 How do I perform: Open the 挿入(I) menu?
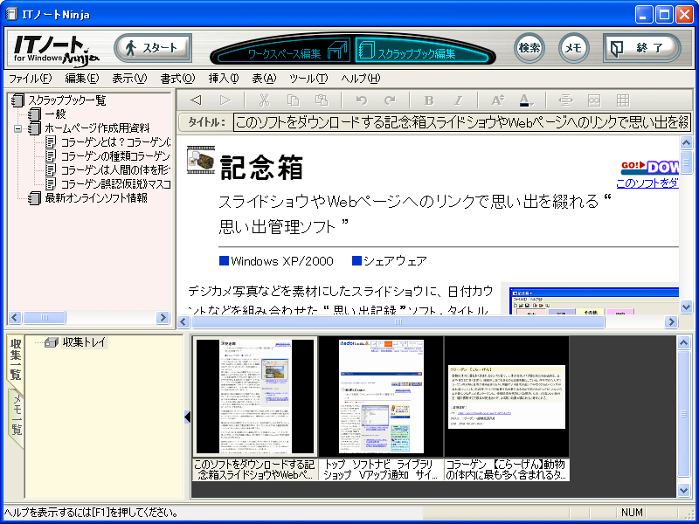tap(224, 79)
